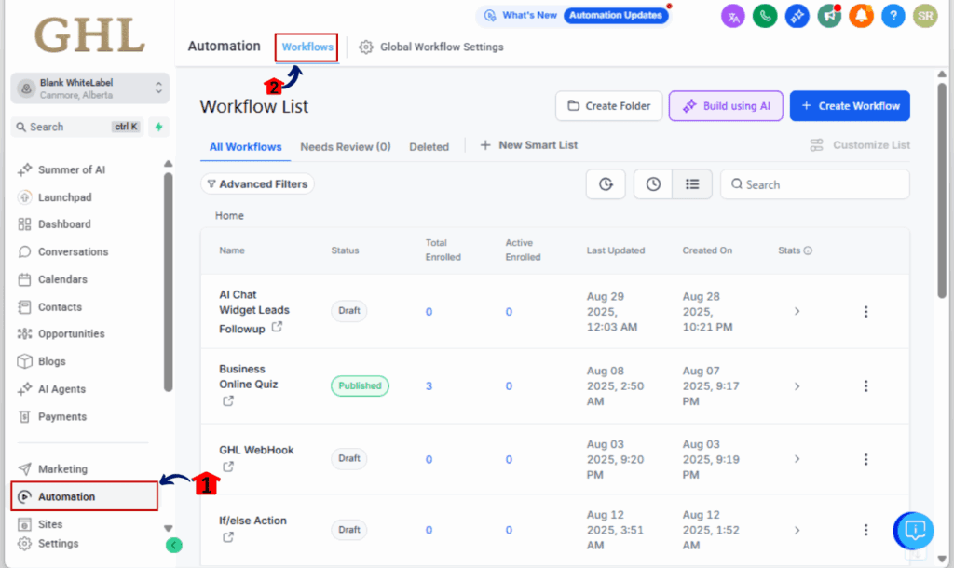Click Build using AI button
This screenshot has width=954, height=568.
coord(726,106)
